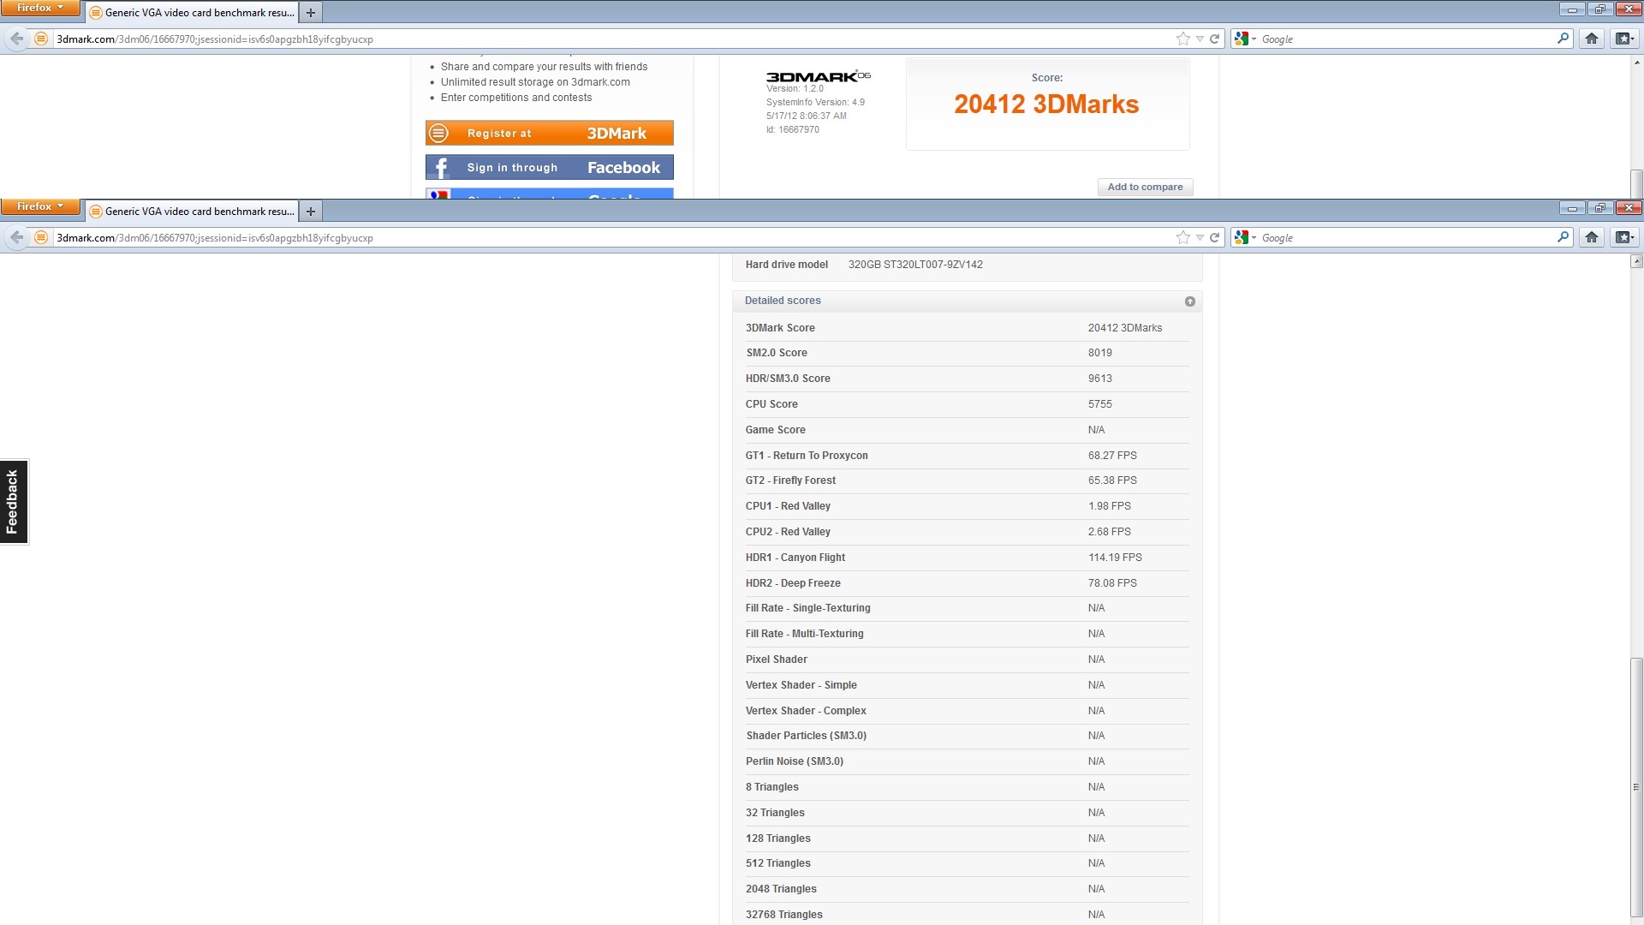The image size is (1644, 925).
Task: Click the GT2 - Firefly Forest row label
Action: [x=790, y=480]
